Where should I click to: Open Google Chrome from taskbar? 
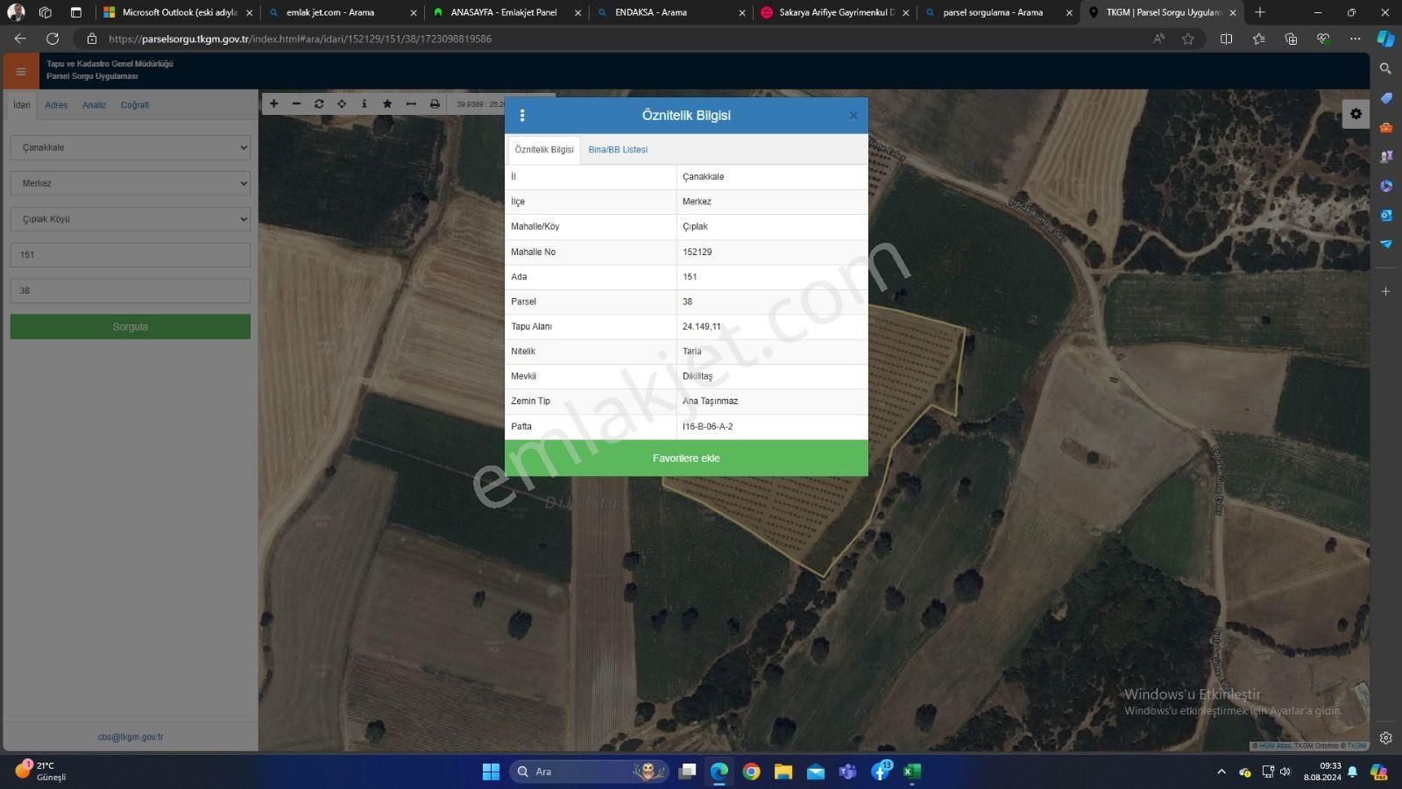[x=751, y=771]
